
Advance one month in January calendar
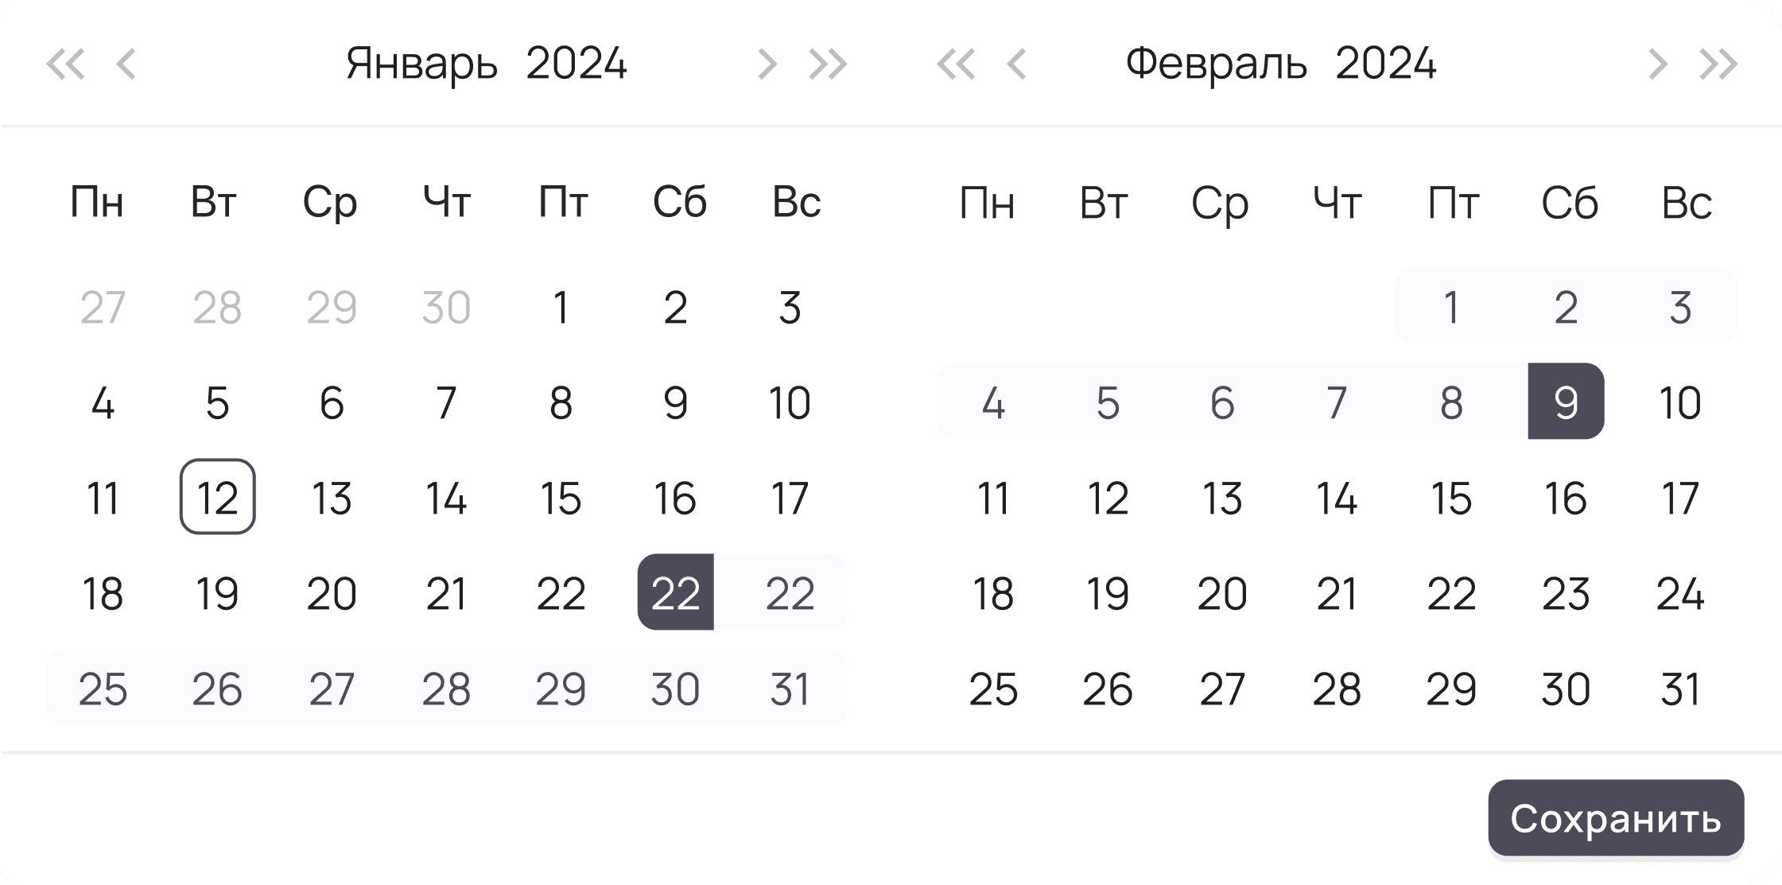(x=767, y=64)
